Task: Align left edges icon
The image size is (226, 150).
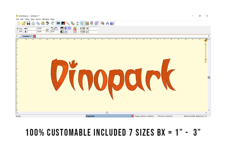Action: pos(81,28)
